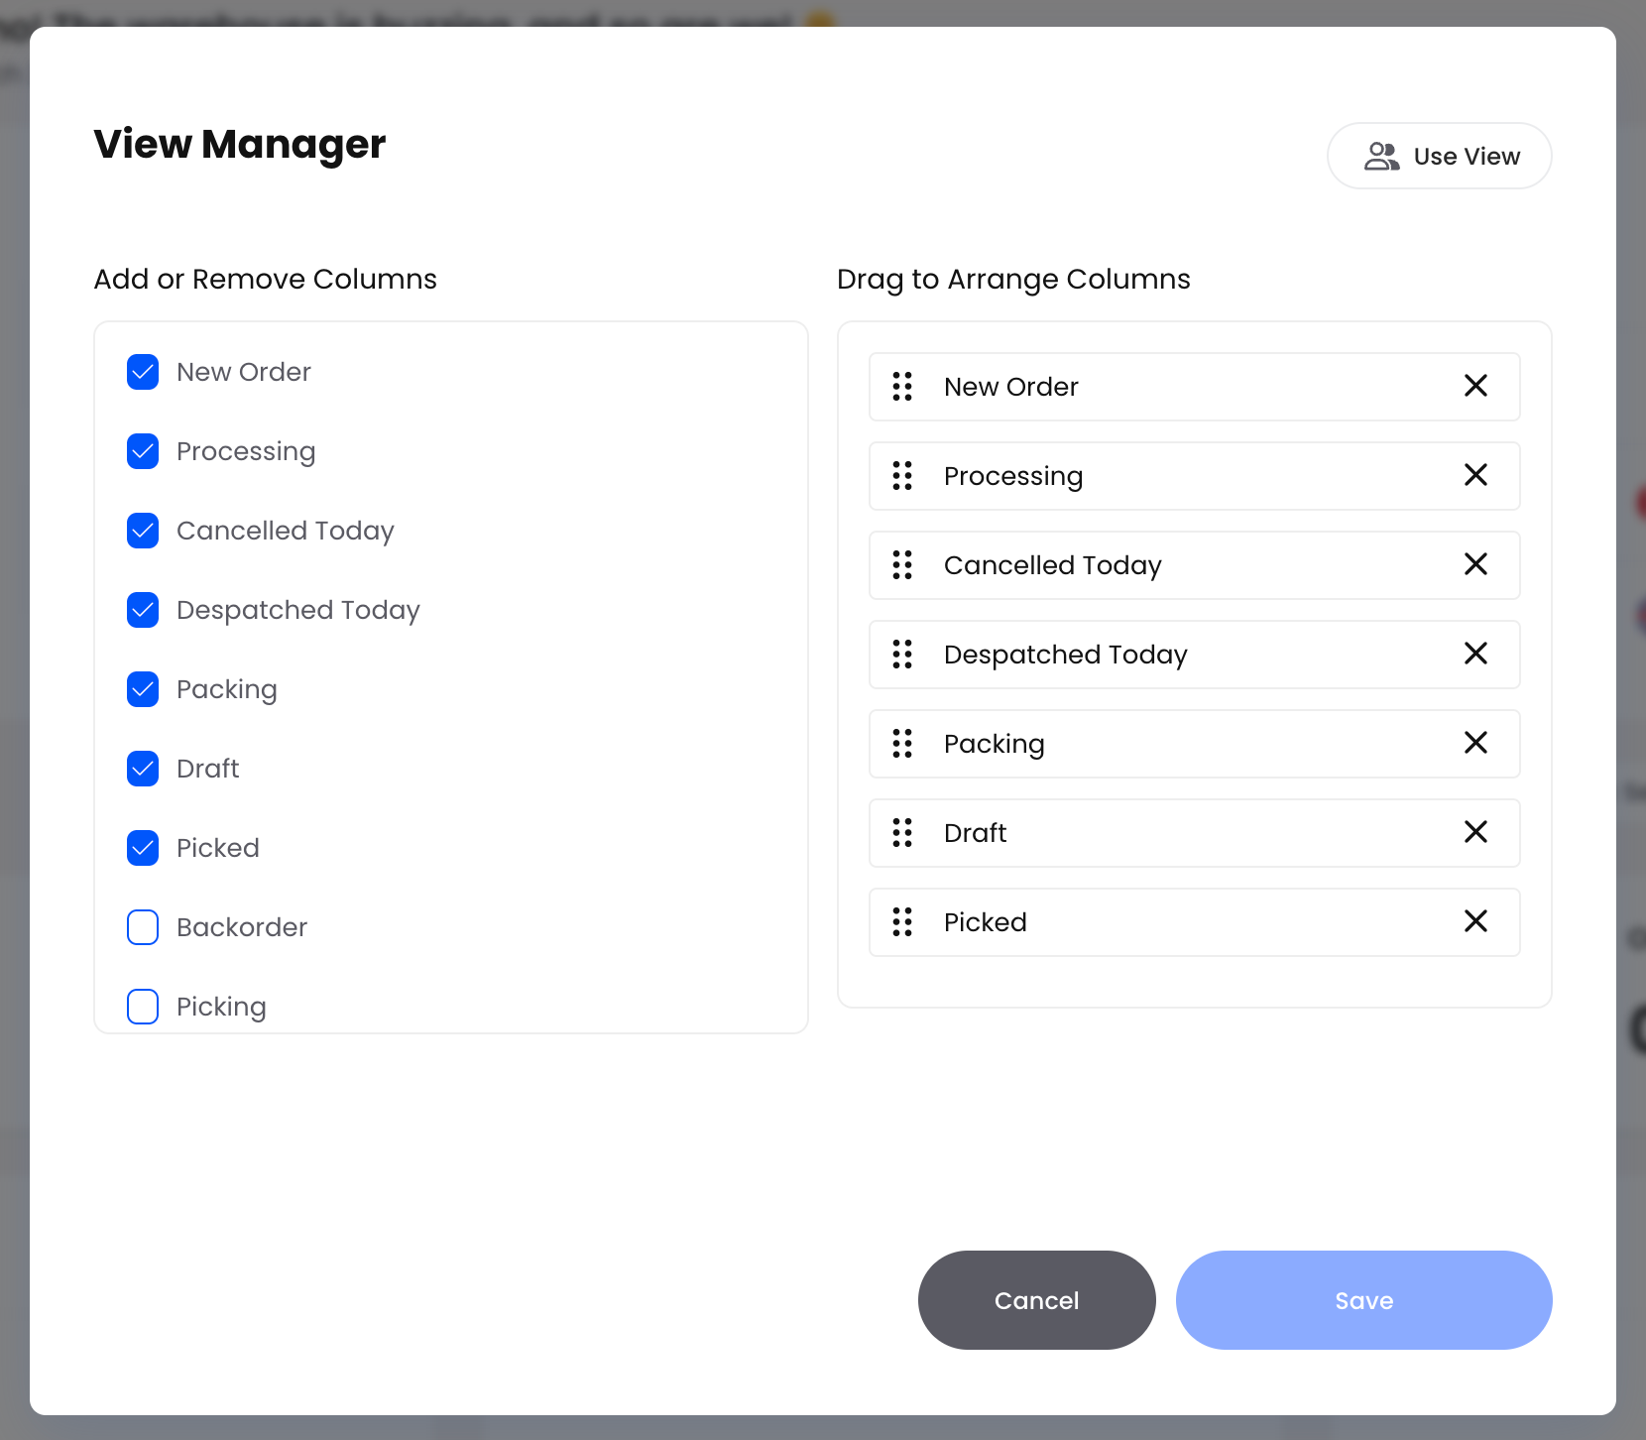
Task: Remove Draft from arranged columns
Action: pos(1475,832)
